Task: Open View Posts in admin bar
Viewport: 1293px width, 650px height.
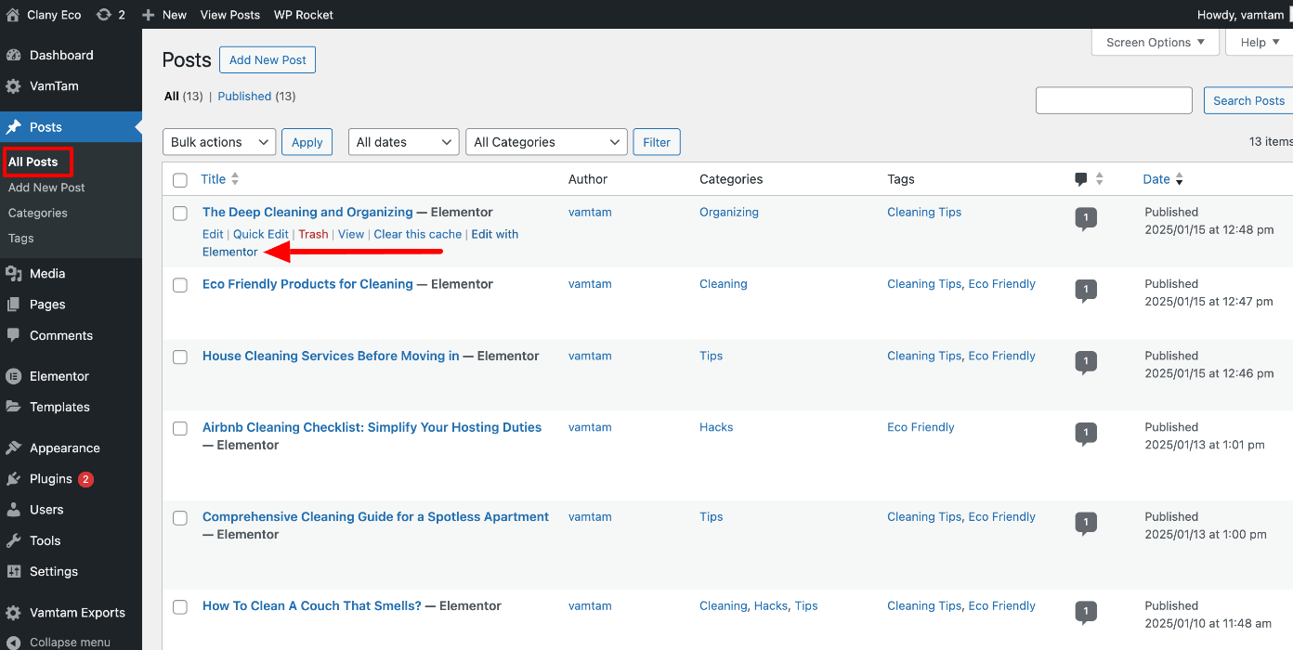Action: point(230,15)
